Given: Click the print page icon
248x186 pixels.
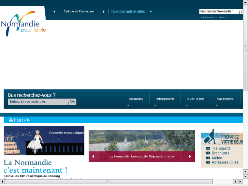Looking at the screenshot, I should (x=11, y=120).
